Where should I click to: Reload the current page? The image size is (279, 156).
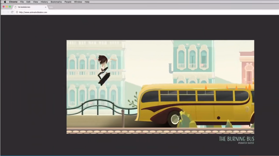(12, 12)
